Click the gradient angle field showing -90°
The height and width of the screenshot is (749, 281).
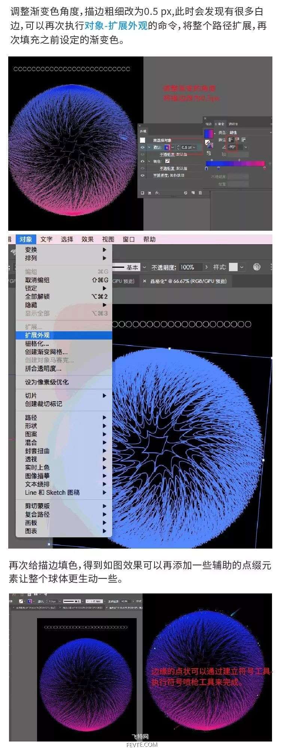tap(233, 147)
